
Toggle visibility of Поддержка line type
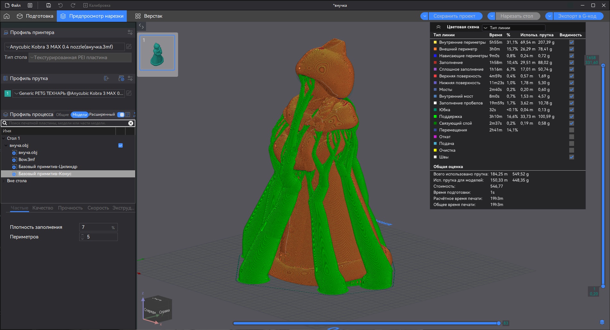click(x=571, y=117)
